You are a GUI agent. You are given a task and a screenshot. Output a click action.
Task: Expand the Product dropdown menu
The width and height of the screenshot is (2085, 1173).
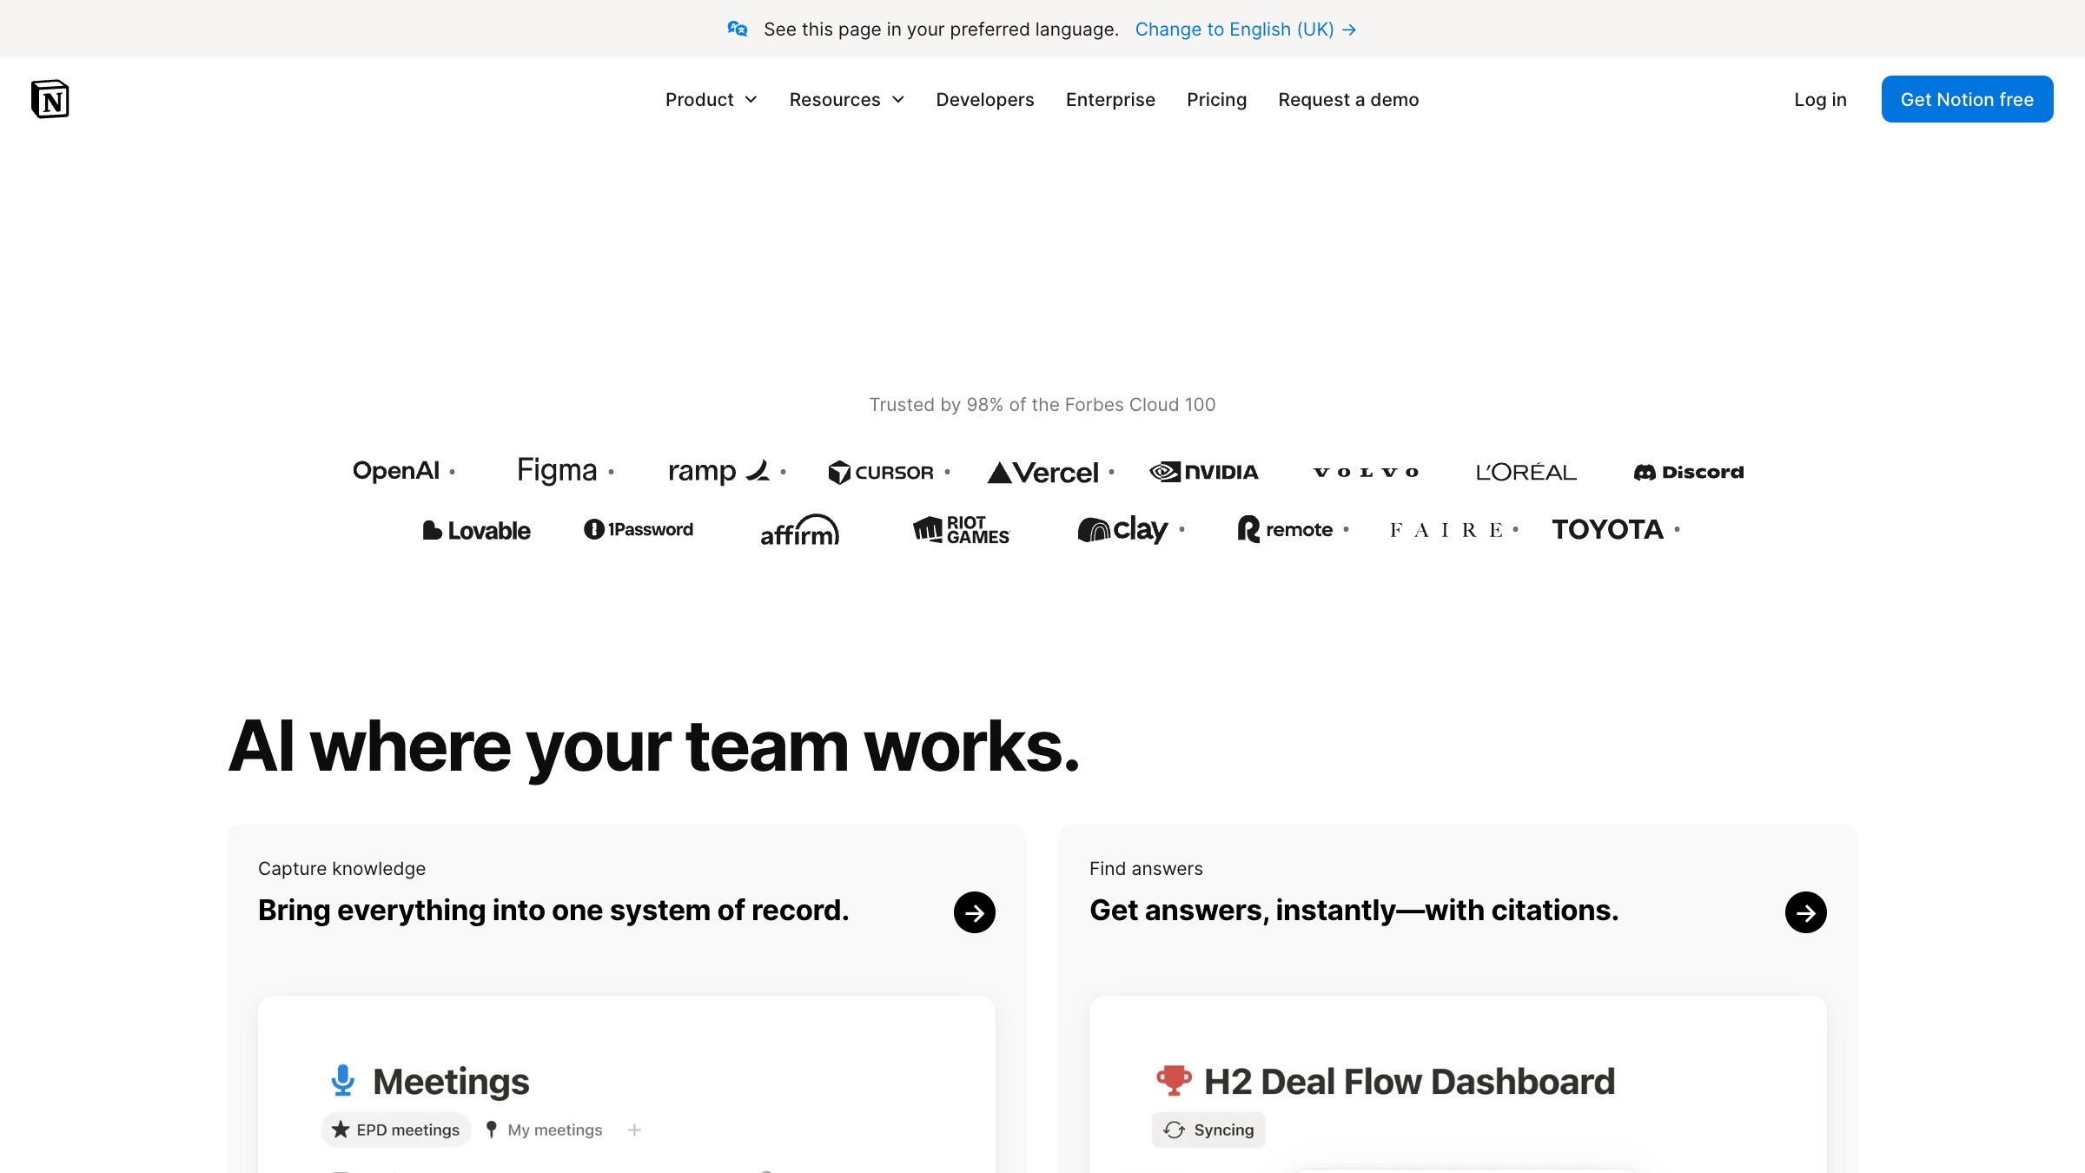tap(712, 99)
